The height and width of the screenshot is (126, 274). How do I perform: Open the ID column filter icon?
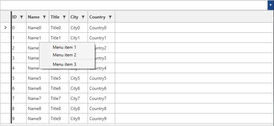pos(22,17)
